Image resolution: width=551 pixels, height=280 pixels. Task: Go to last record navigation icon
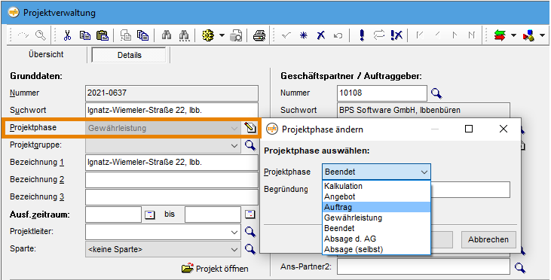[472, 35]
